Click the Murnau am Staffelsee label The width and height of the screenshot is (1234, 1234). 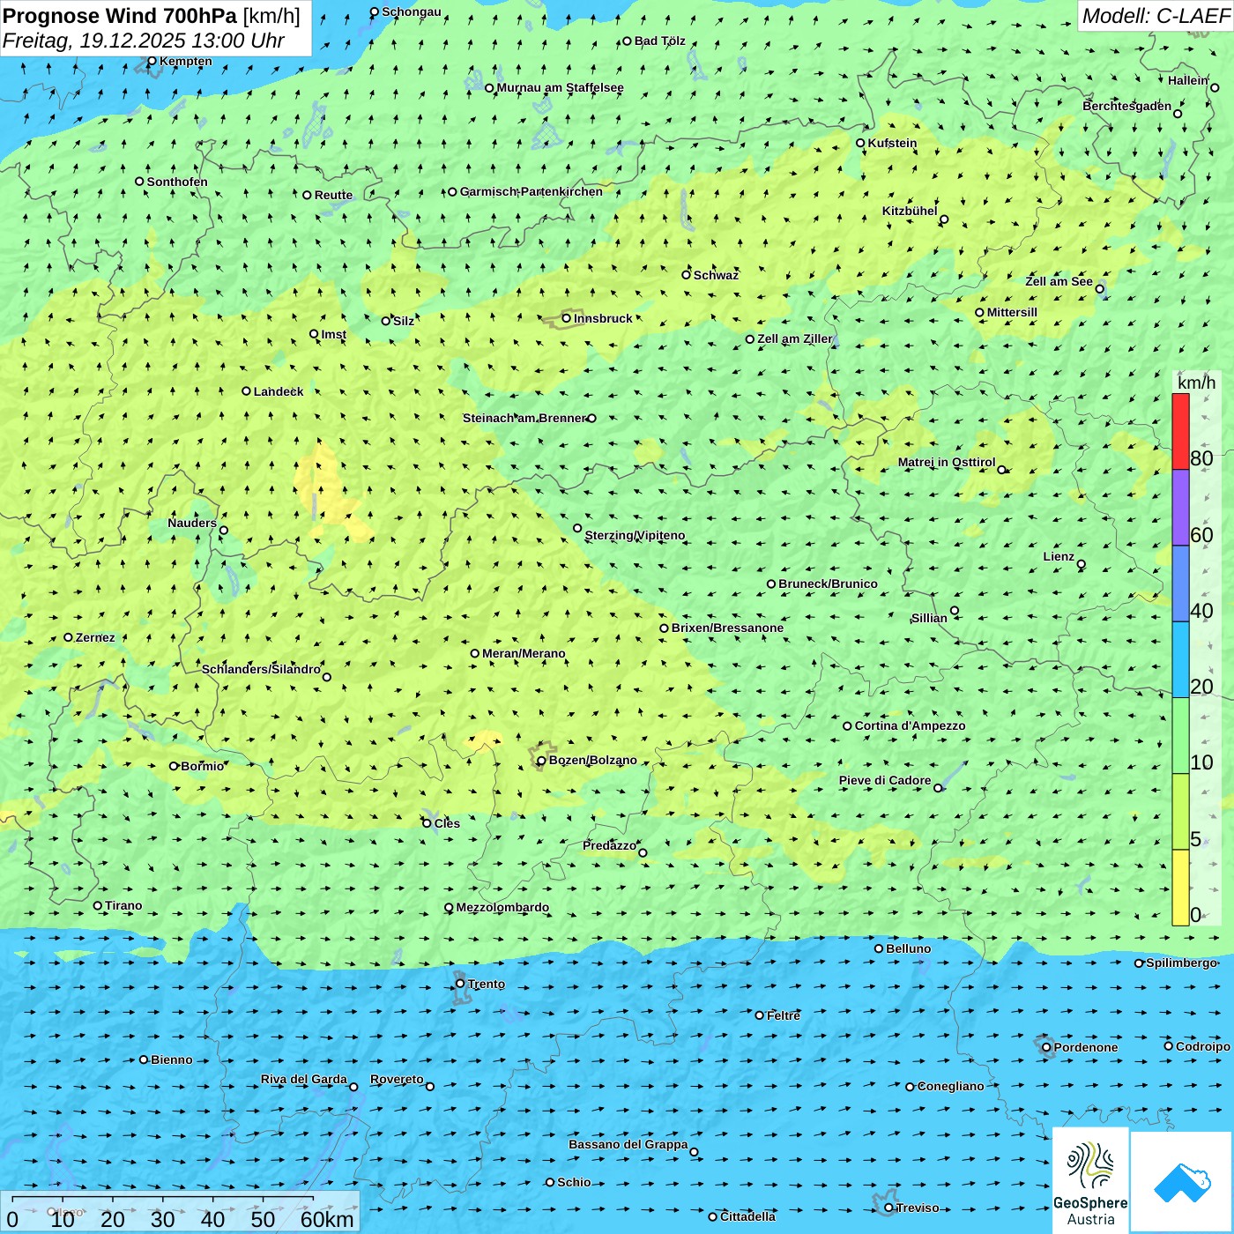(561, 87)
